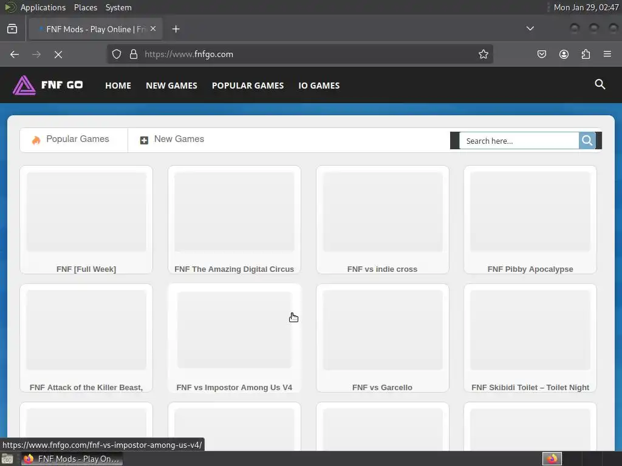Close the FNF Mods tab
Image resolution: width=622 pixels, height=466 pixels.
coord(153,29)
